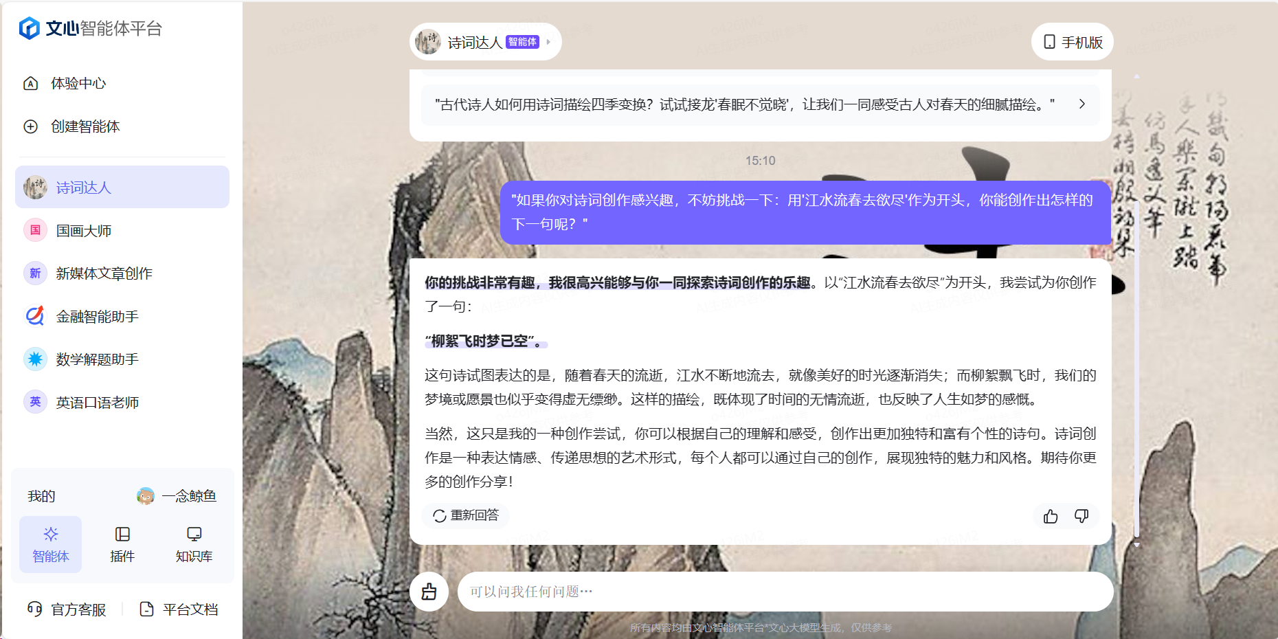The height and width of the screenshot is (639, 1278).
Task: Open 平台文档 documentation
Action: pos(189,609)
